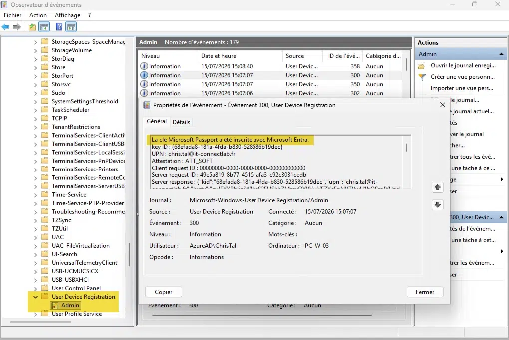
Task: Expand the UAC tree node
Action: click(36, 237)
